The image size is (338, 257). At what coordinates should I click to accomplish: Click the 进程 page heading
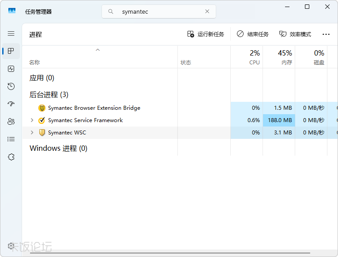(x=36, y=34)
